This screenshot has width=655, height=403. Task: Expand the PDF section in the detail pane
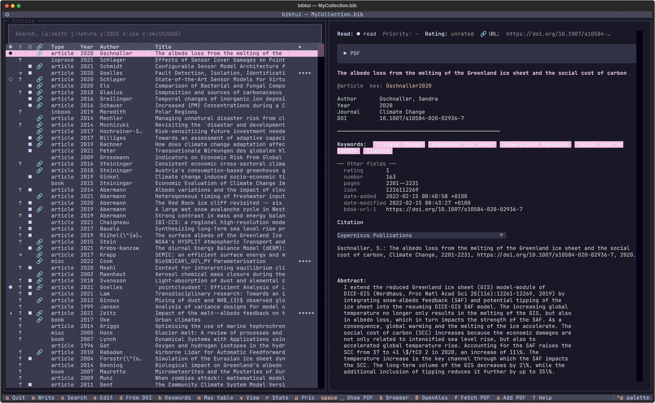coord(352,53)
